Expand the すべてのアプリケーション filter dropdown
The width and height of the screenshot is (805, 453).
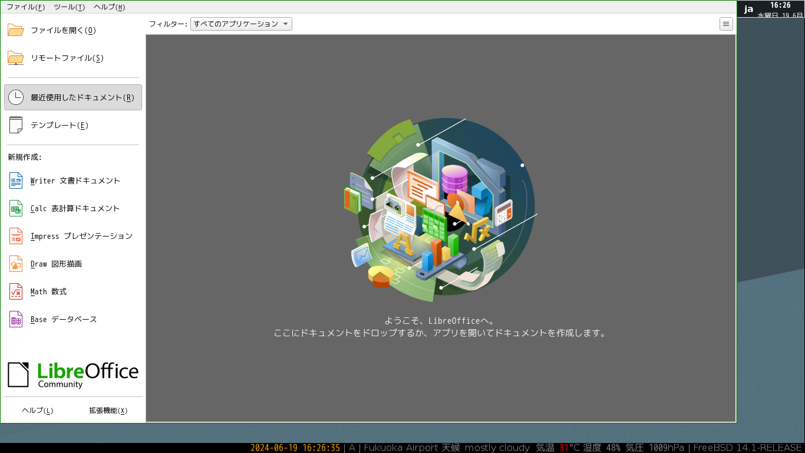[241, 24]
